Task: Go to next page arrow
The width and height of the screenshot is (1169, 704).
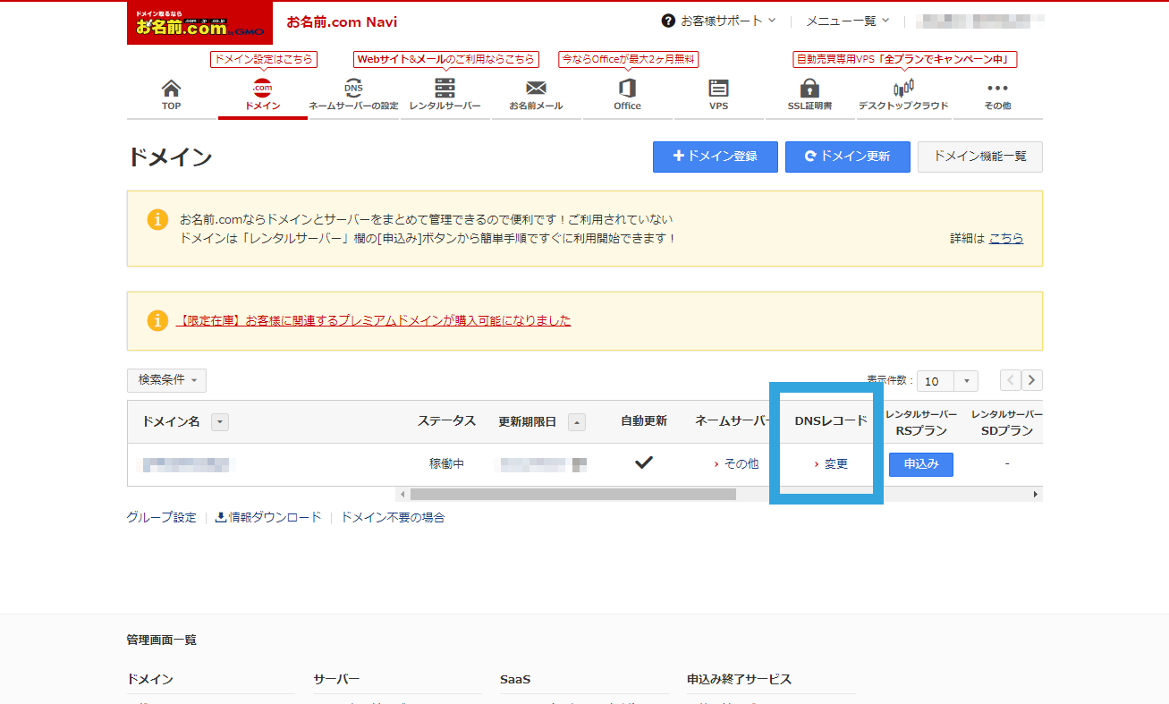Action: tap(1032, 380)
